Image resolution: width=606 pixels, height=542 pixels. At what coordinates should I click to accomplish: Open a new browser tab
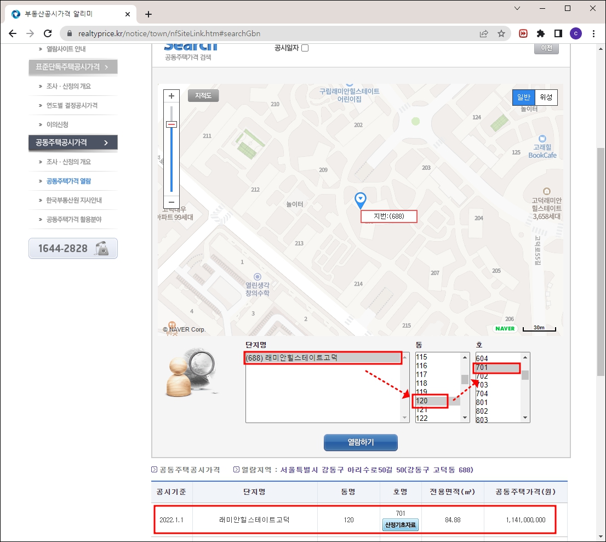[148, 14]
